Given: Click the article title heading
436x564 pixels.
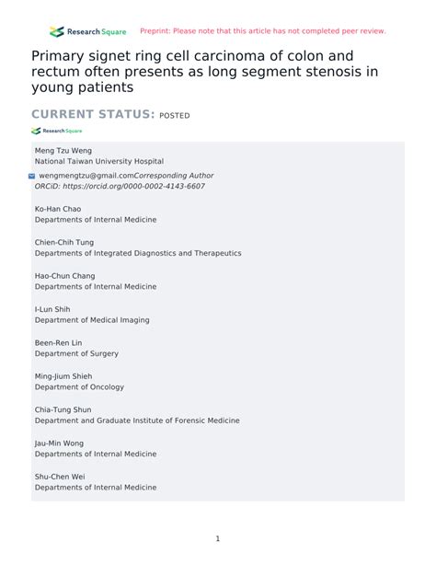Looking at the screenshot, I should [x=205, y=71].
